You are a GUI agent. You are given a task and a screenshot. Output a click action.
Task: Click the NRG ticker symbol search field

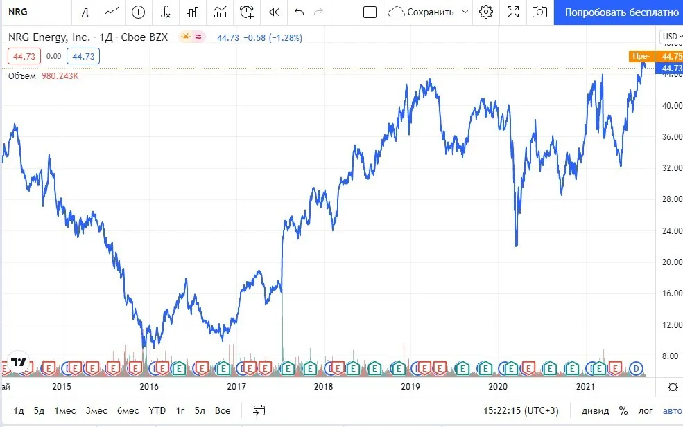36,12
